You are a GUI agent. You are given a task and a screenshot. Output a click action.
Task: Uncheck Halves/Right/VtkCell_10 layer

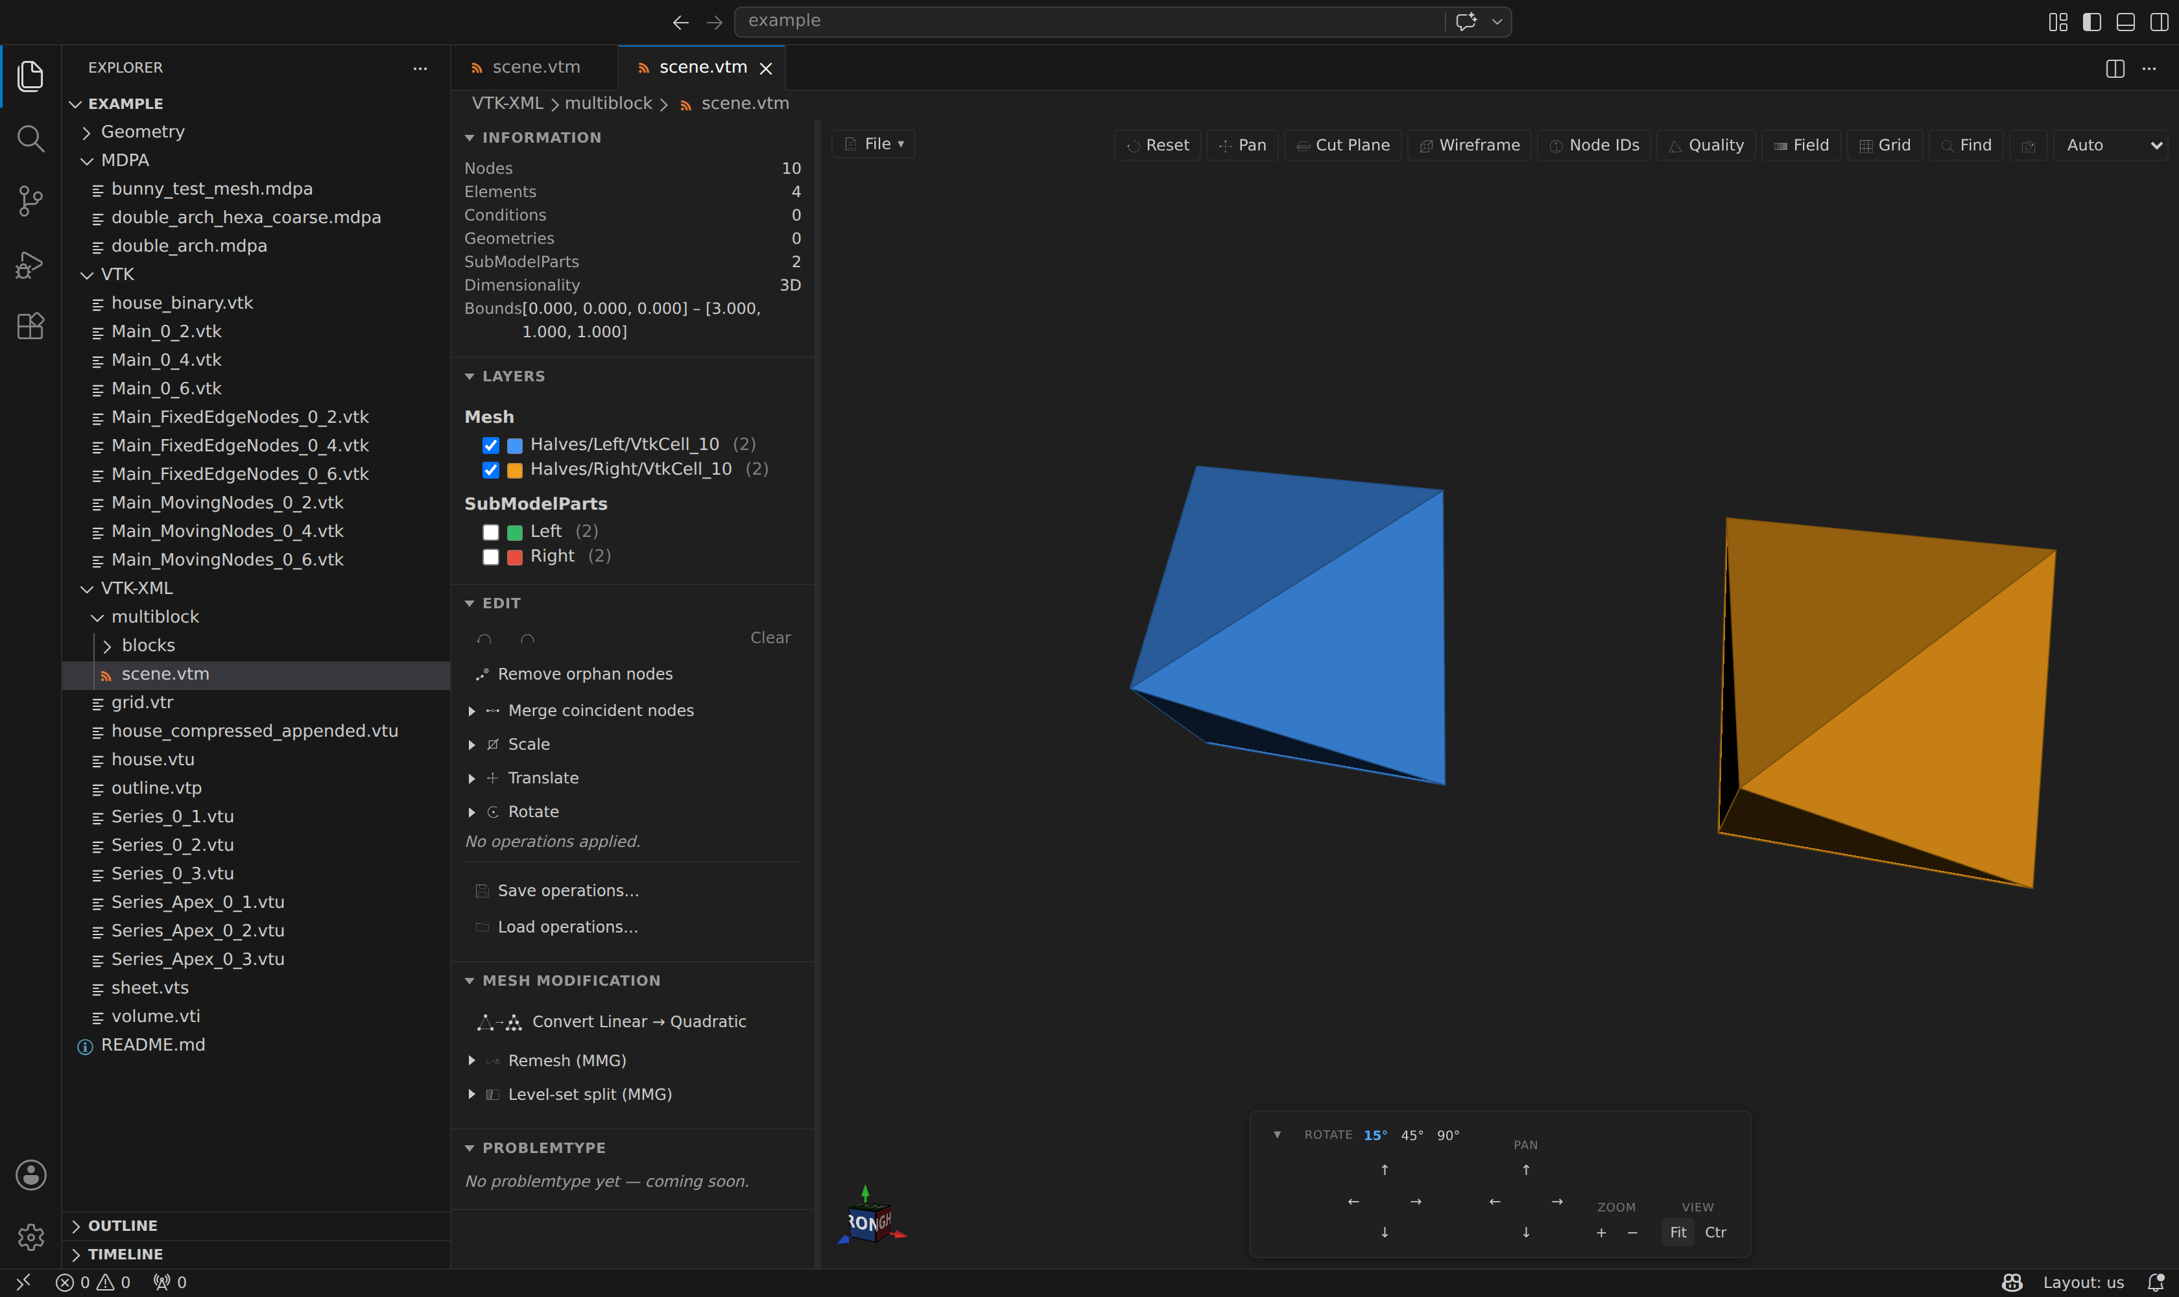491,470
